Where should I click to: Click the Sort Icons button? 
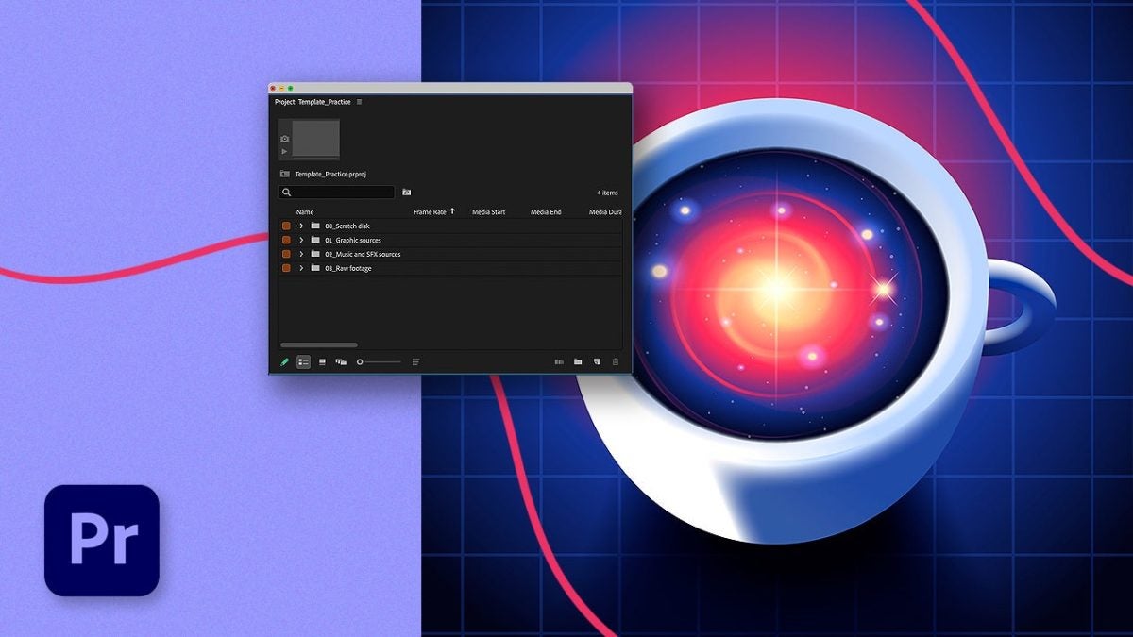coord(414,361)
